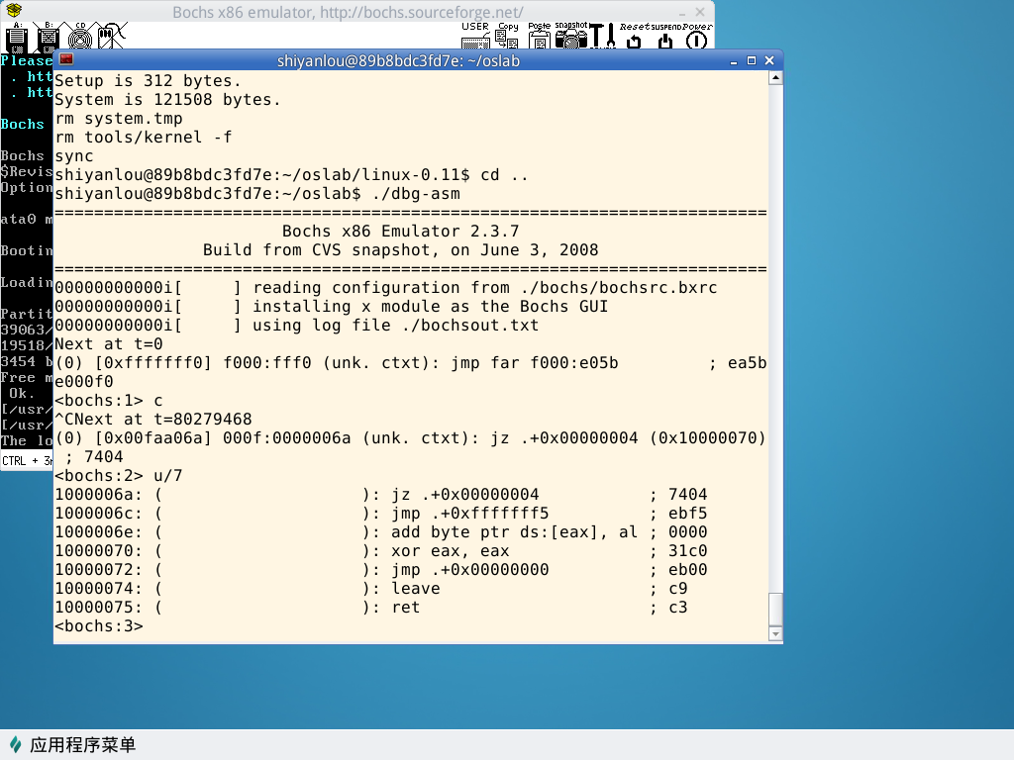This screenshot has height=760, width=1014.
Task: Click the terminal scrollbar up arrow
Action: pos(775,77)
